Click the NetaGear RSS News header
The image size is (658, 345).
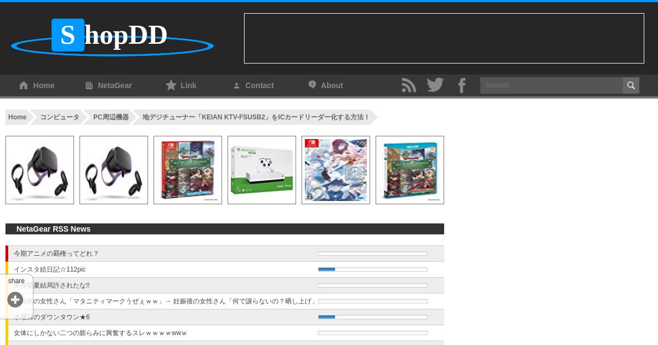(225, 229)
